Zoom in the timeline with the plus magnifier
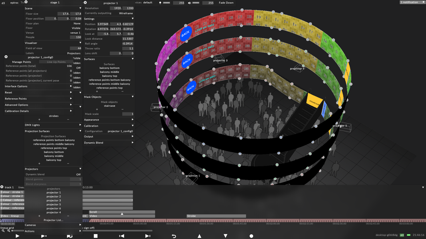Viewport: 426px width, 239px height. (x=9, y=231)
